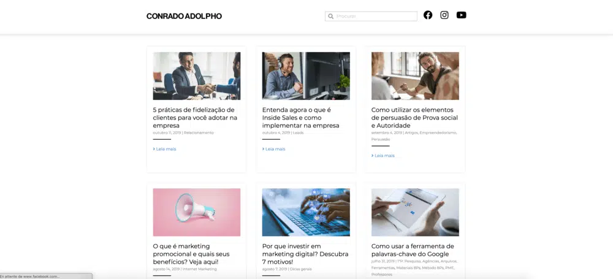Viewport: 613px width, 279px height.
Task: Open the Facebook social icon
Action: coord(428,15)
